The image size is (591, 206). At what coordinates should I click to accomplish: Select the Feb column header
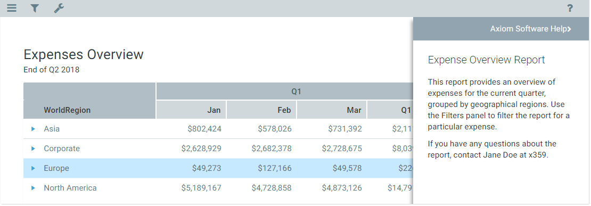pyautogui.click(x=261, y=110)
